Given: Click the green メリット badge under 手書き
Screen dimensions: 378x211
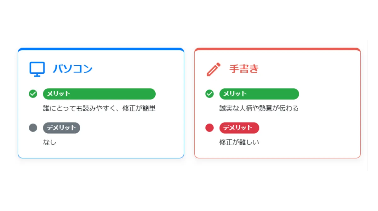Looking at the screenshot, I should 259,94.
